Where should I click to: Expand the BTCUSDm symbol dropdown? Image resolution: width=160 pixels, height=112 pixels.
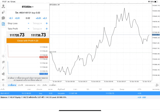(28, 7)
